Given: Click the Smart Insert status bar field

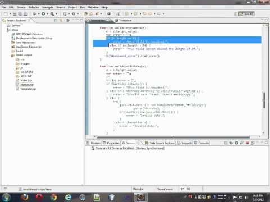Looking at the screenshot, I should point(165,189).
